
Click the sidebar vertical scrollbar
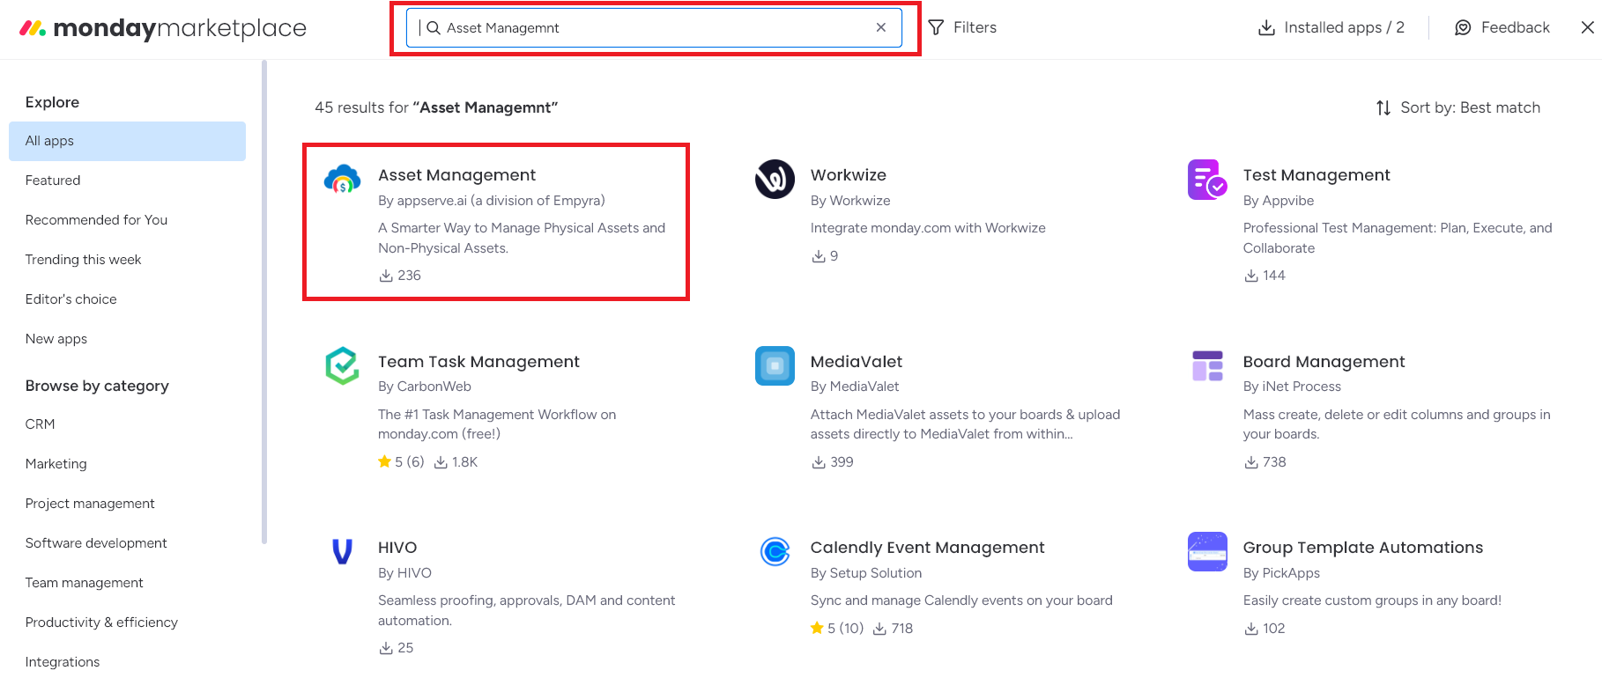[264, 302]
